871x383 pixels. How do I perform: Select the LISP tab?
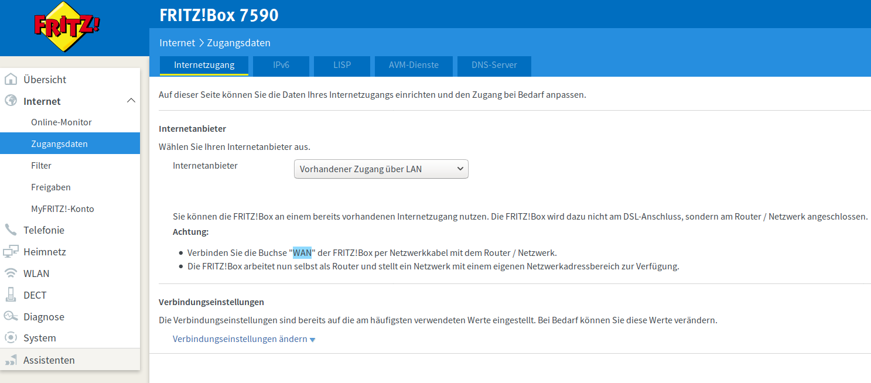pyautogui.click(x=341, y=66)
